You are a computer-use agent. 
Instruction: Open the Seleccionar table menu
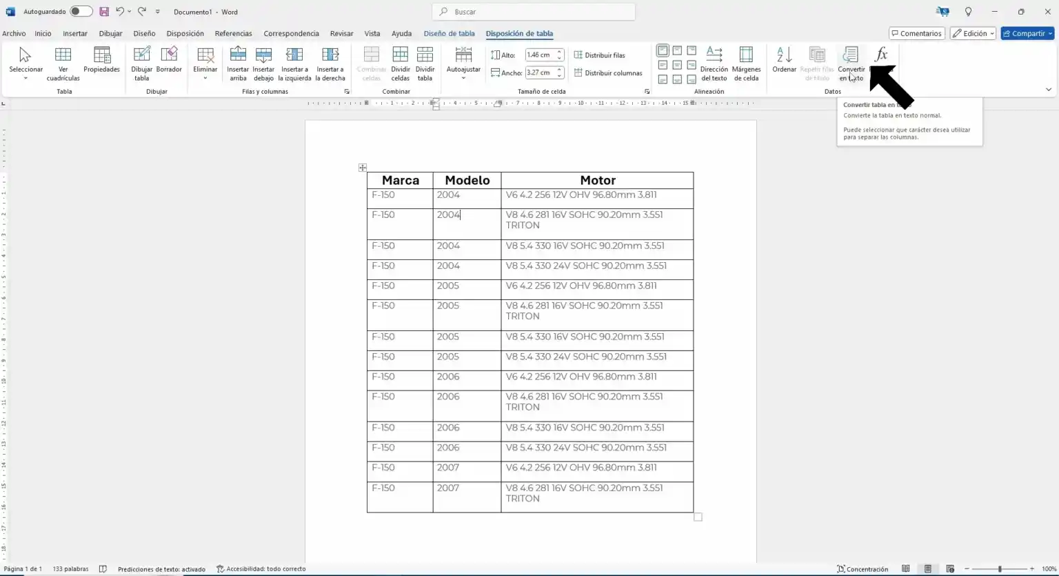tap(26, 63)
